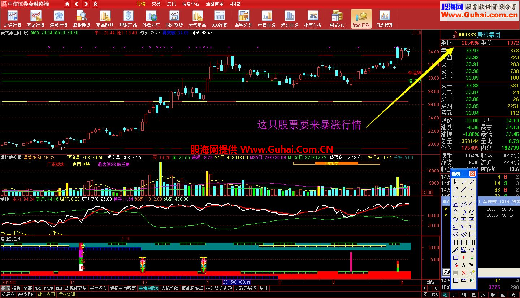The width and height of the screenshot is (520, 298).
Task: Open 我的自选 watchlist
Action: 361,19
